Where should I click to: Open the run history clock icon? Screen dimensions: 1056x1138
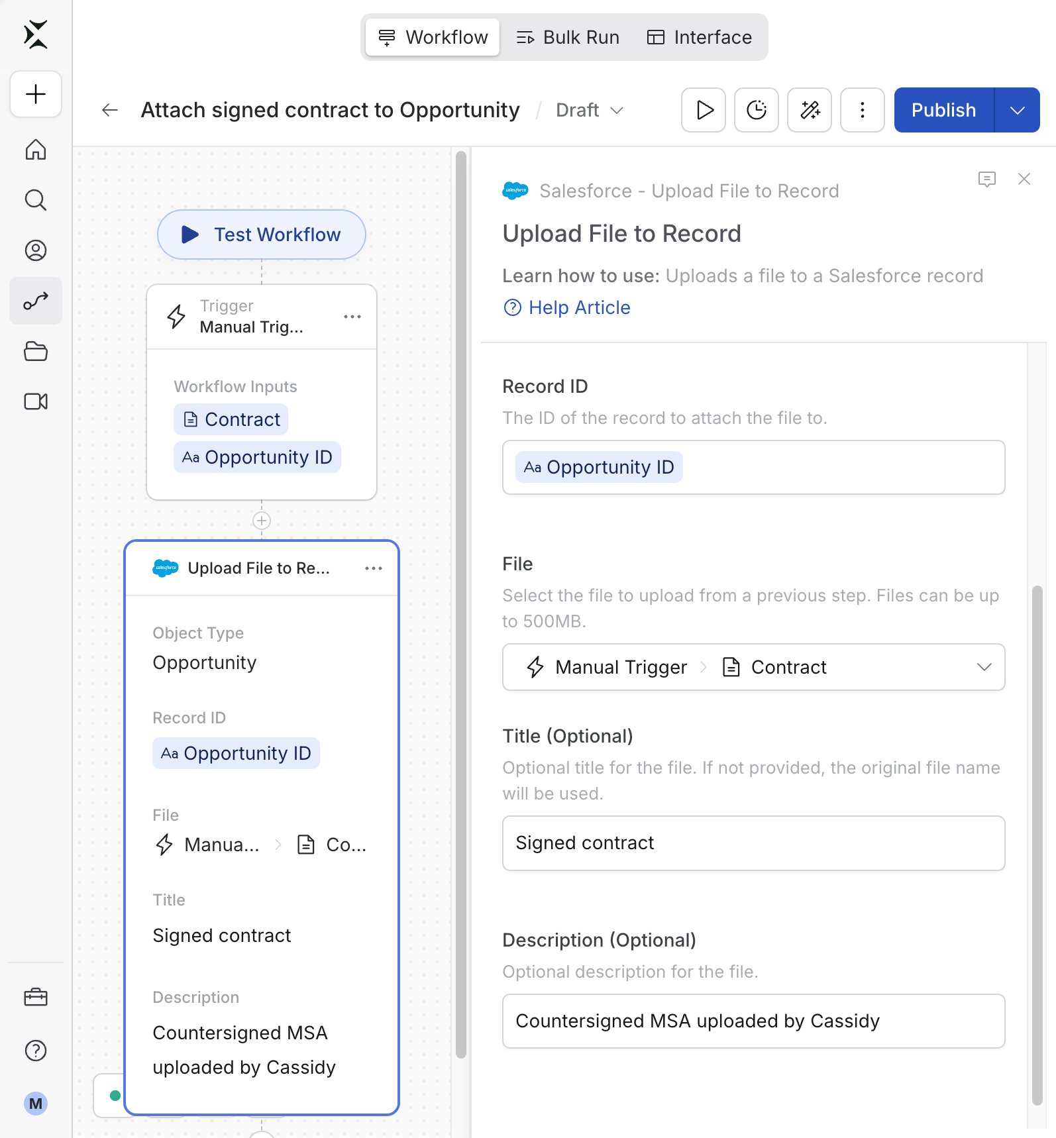point(757,110)
